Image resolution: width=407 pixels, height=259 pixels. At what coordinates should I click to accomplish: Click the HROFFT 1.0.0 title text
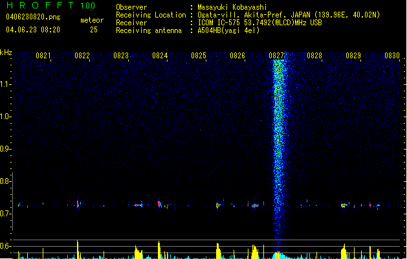pyautogui.click(x=51, y=5)
